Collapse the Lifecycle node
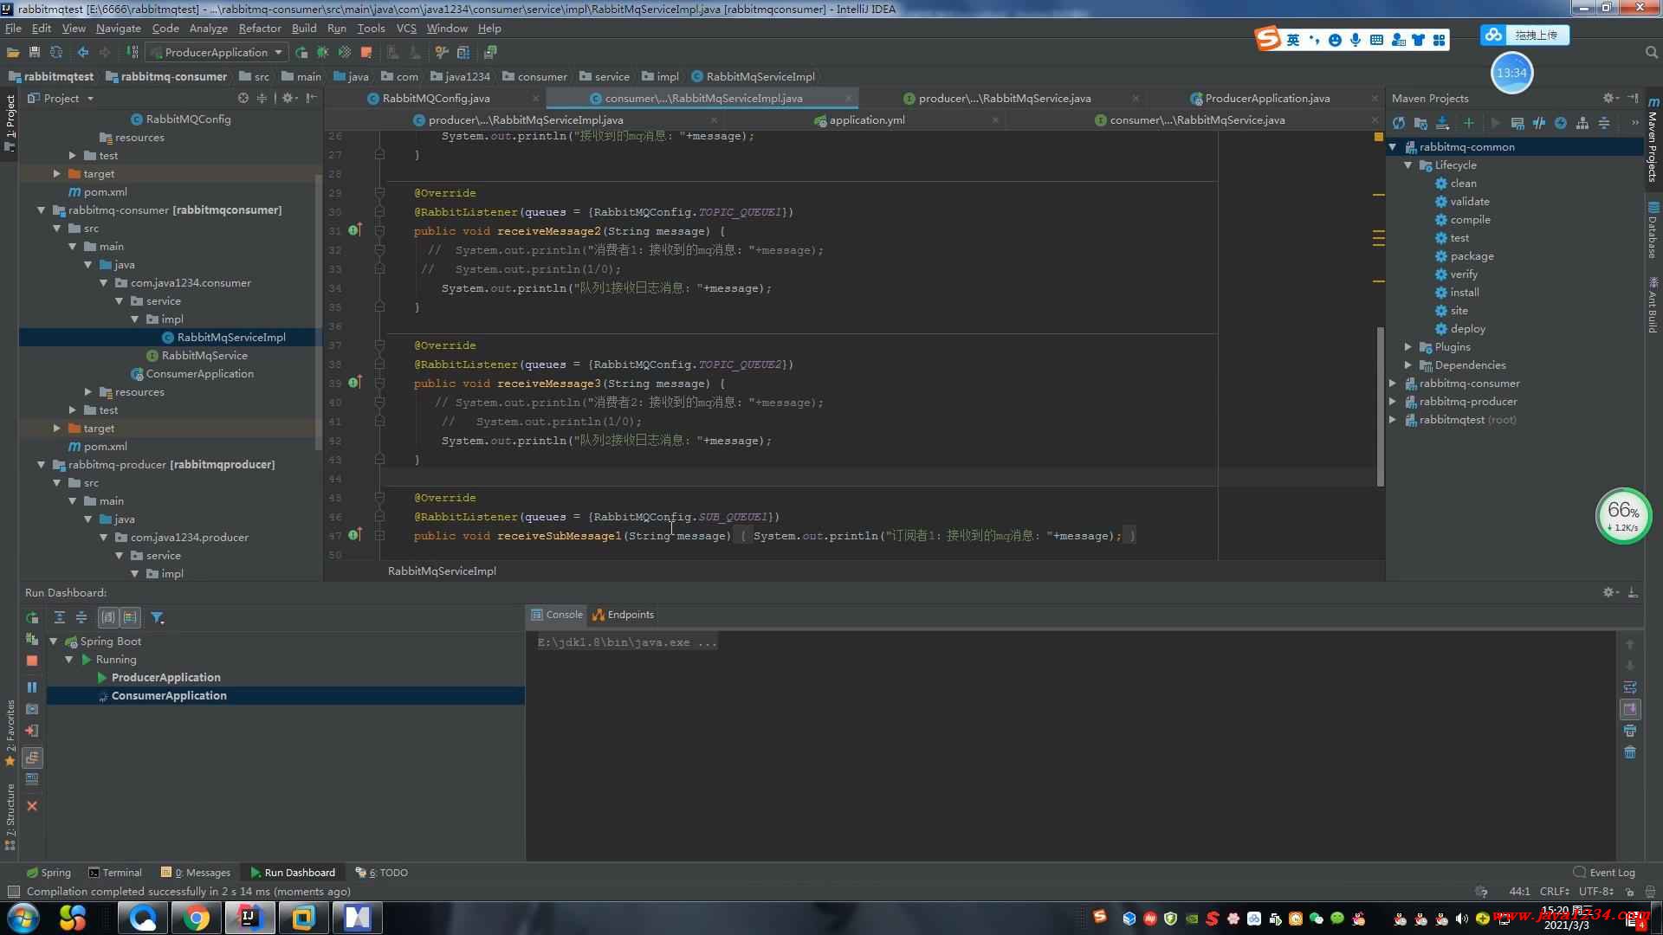Viewport: 1663px width, 935px height. 1408,165
